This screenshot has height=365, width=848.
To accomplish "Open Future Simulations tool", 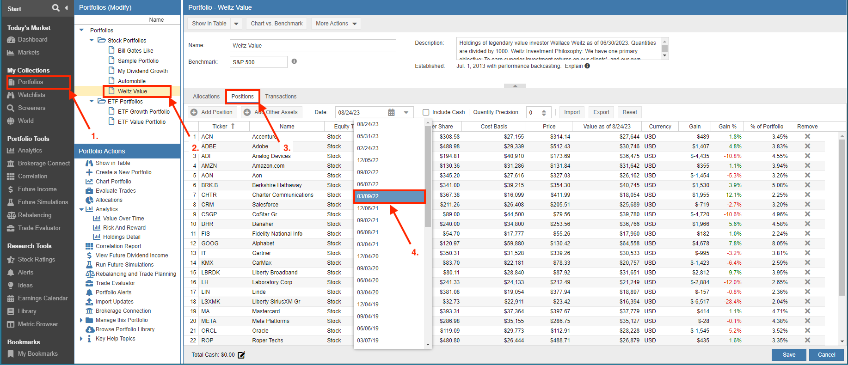I will coord(43,202).
